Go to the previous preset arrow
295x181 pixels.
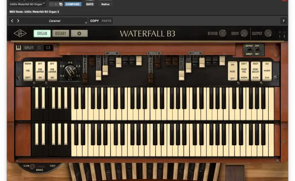12,21
